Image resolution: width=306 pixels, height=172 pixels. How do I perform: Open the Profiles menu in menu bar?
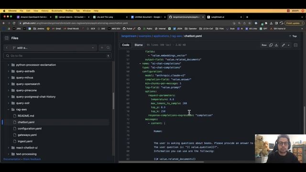coord(69,11)
